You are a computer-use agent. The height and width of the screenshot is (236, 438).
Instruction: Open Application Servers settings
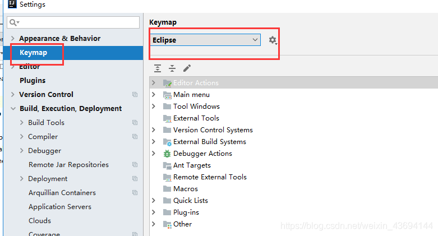(60, 207)
